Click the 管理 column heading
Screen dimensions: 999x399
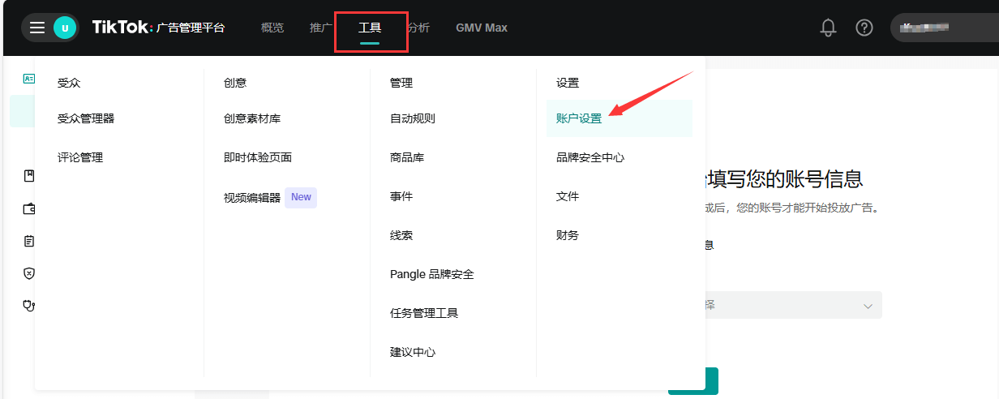coord(401,83)
